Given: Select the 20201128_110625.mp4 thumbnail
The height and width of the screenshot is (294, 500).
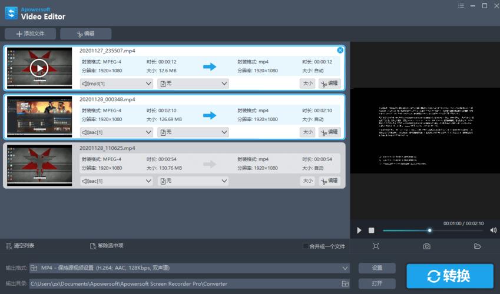Looking at the screenshot, I should 39,165.
